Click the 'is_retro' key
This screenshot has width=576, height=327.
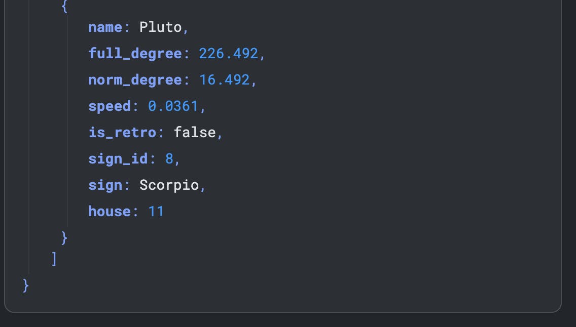click(122, 132)
